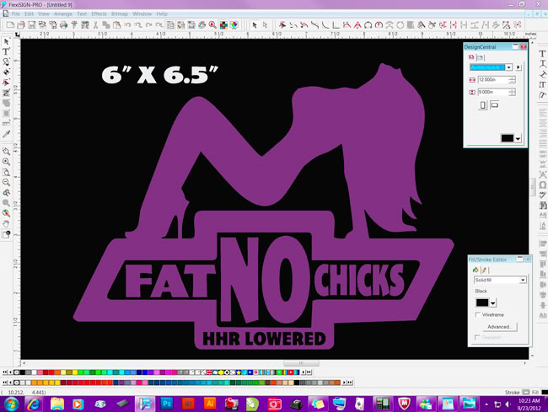Open the View menu
The width and height of the screenshot is (548, 412).
pyautogui.click(x=44, y=14)
